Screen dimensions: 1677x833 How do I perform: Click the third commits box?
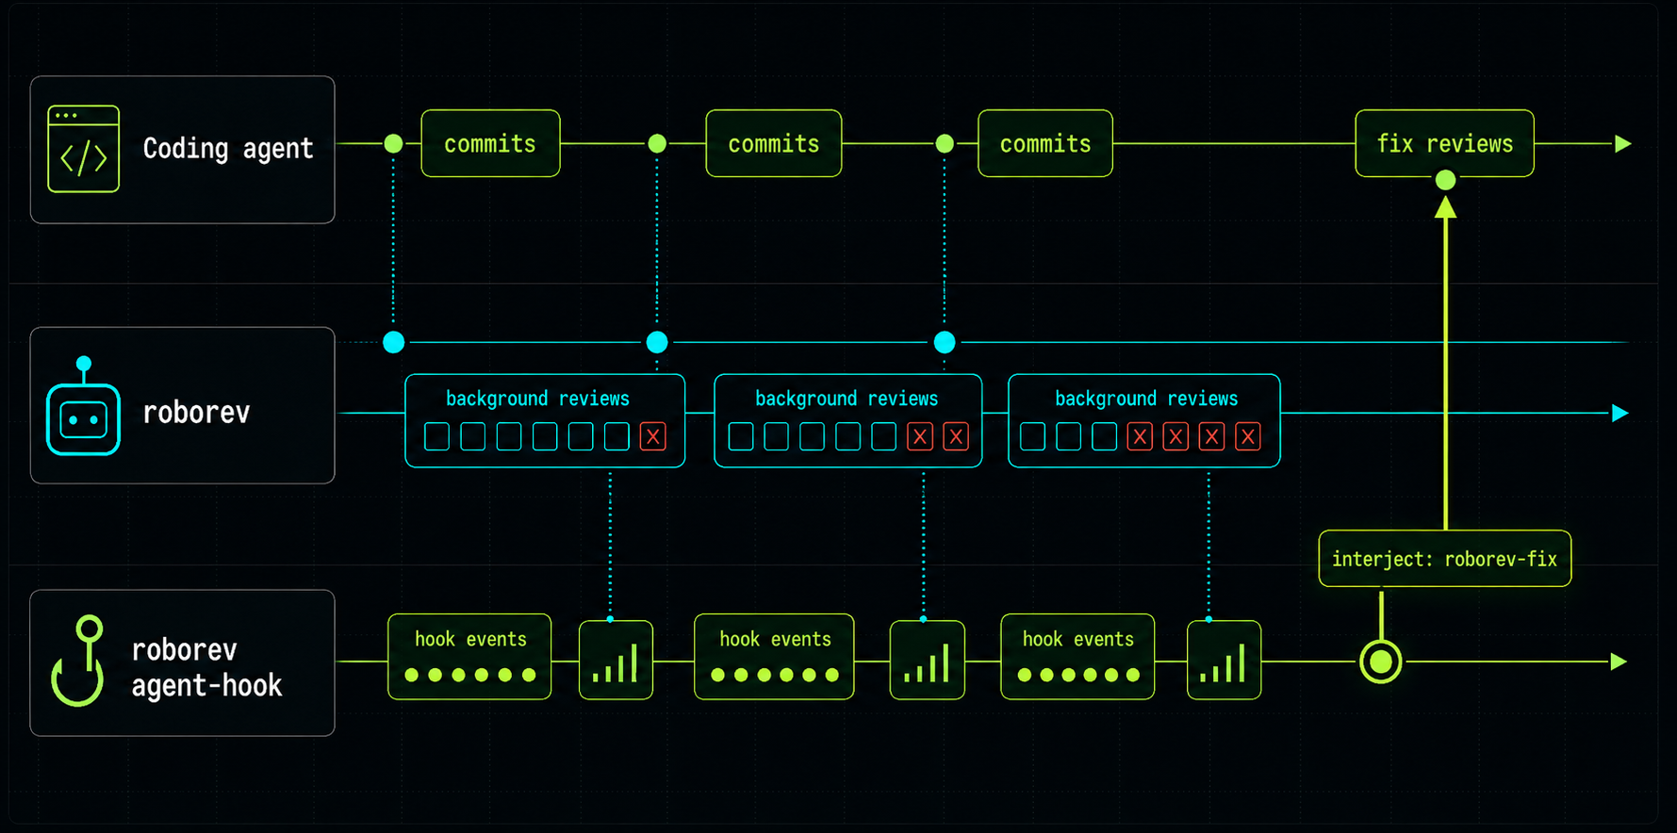tap(1045, 143)
